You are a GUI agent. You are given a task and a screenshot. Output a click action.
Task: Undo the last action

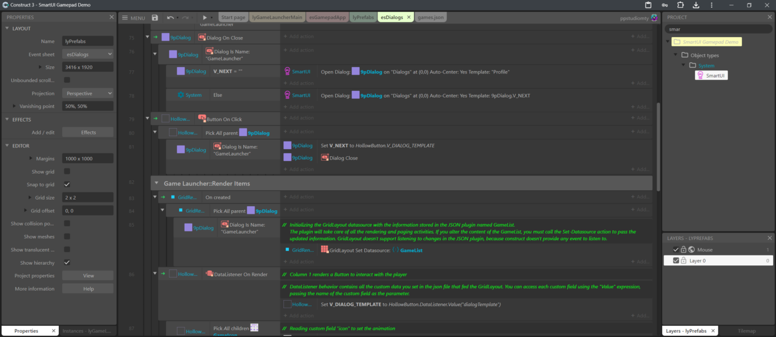click(x=170, y=18)
